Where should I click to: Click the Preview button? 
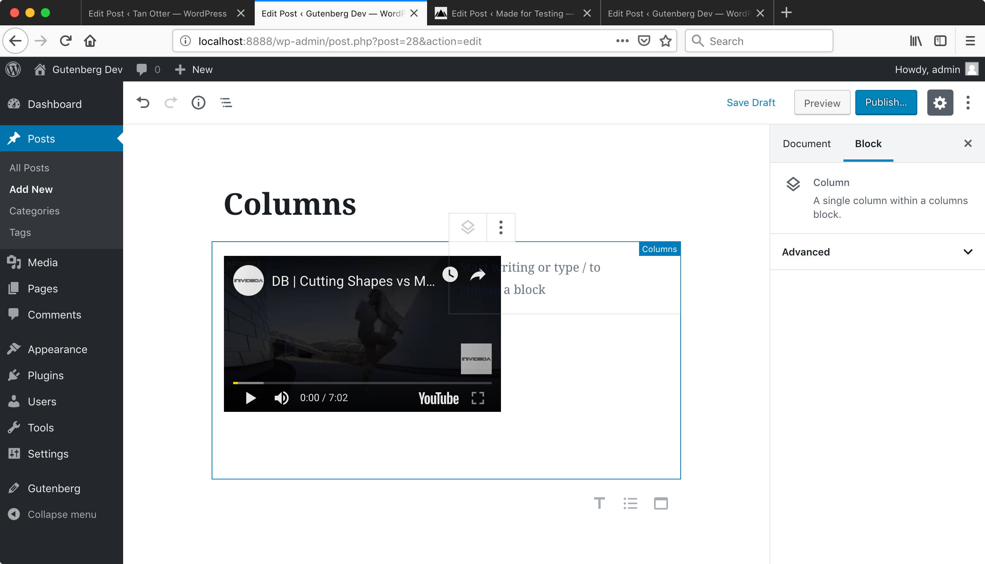coord(822,103)
